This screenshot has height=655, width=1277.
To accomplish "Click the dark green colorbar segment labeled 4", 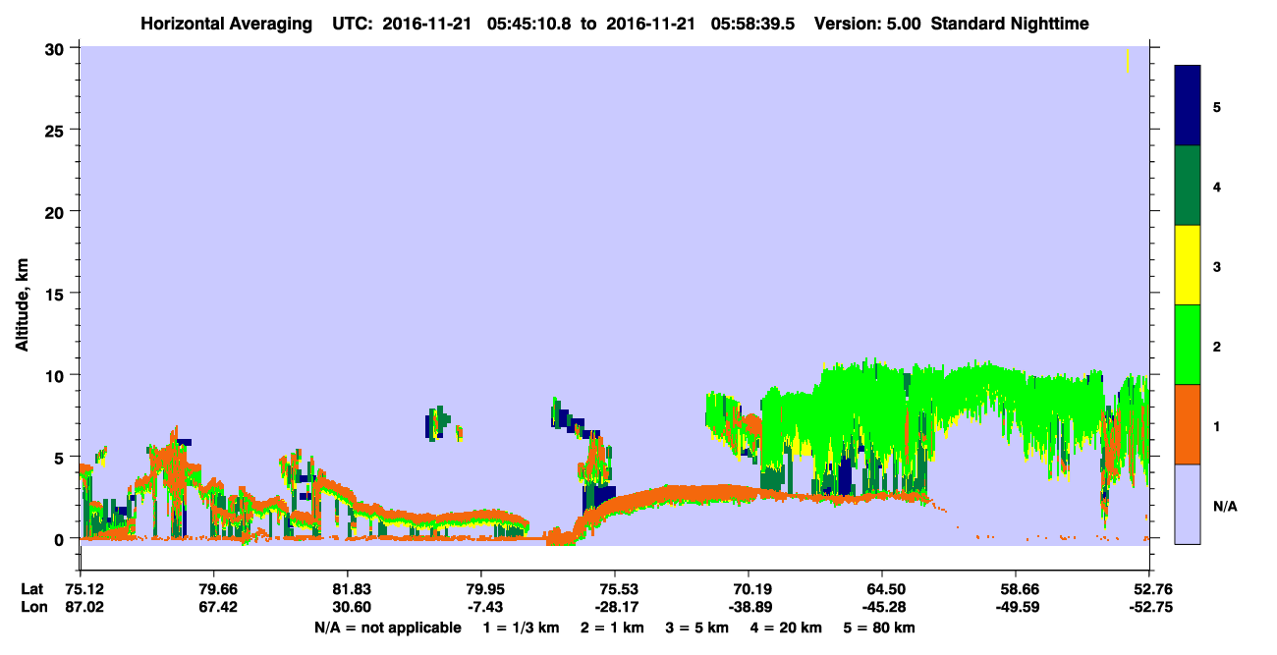I will (1188, 186).
